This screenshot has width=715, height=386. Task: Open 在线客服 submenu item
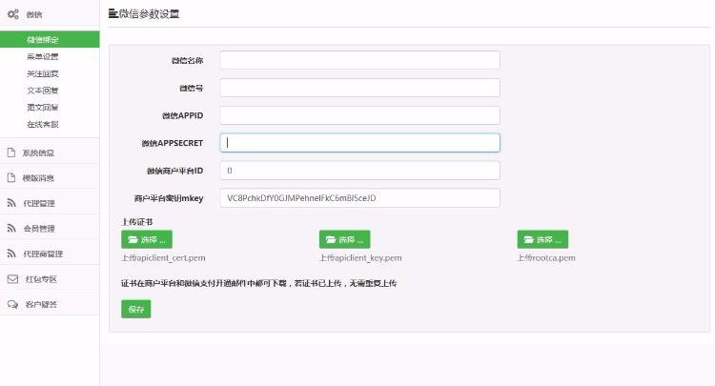pyautogui.click(x=42, y=124)
